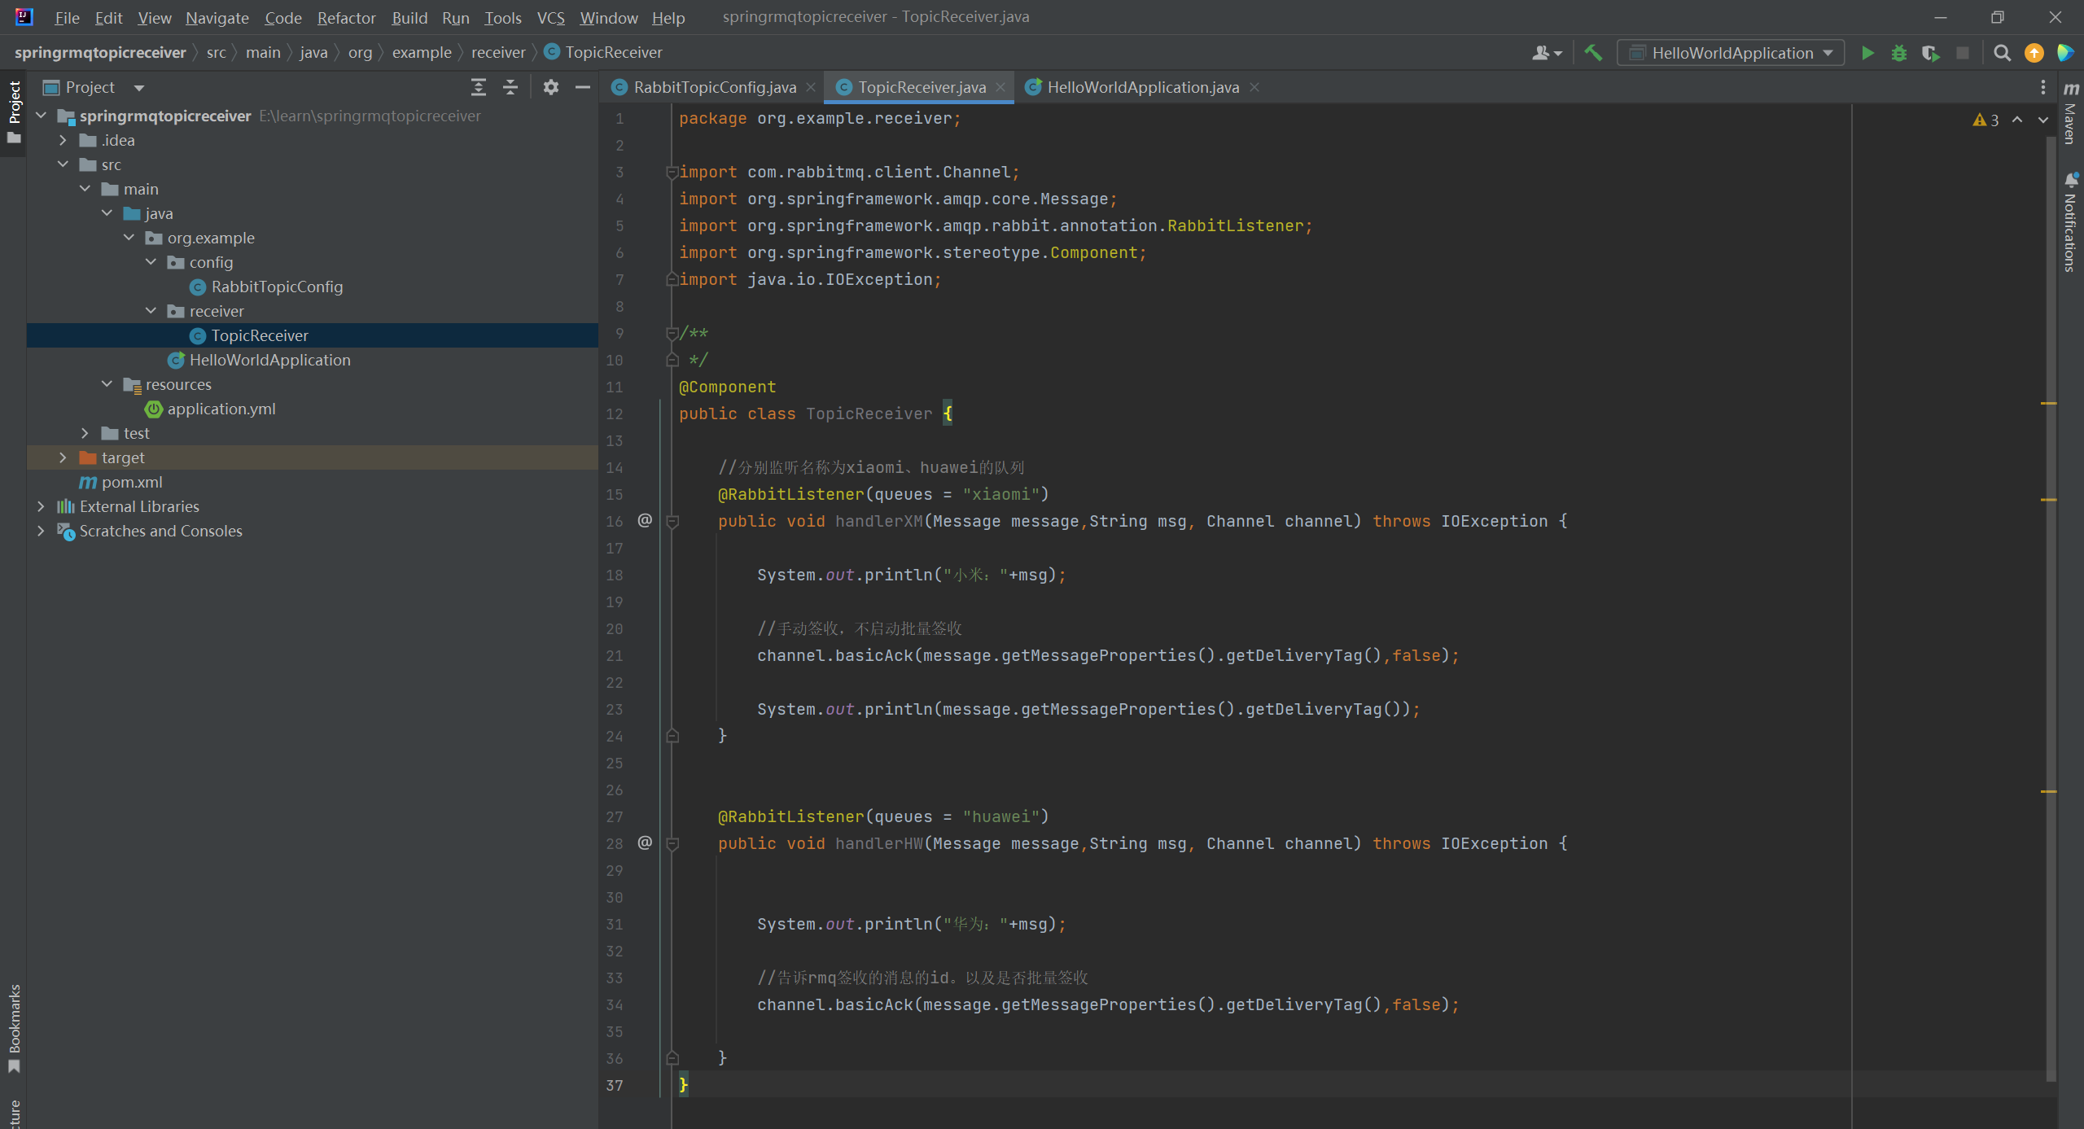
Task: Click the Expand All icon in Project panel
Action: 479,87
